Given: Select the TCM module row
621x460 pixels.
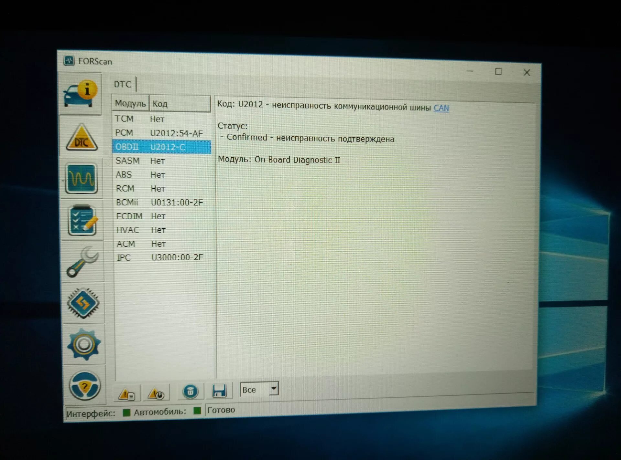Looking at the screenshot, I should [x=161, y=119].
